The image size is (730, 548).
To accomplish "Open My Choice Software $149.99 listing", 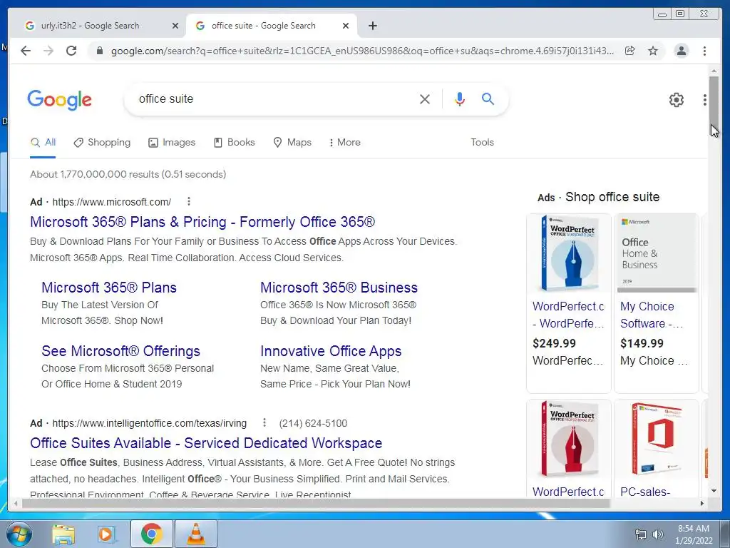I will [652, 315].
